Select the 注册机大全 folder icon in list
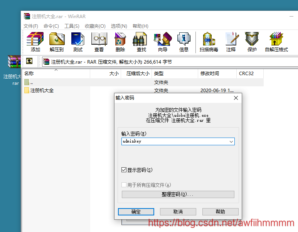298x232 pixels. [27, 90]
